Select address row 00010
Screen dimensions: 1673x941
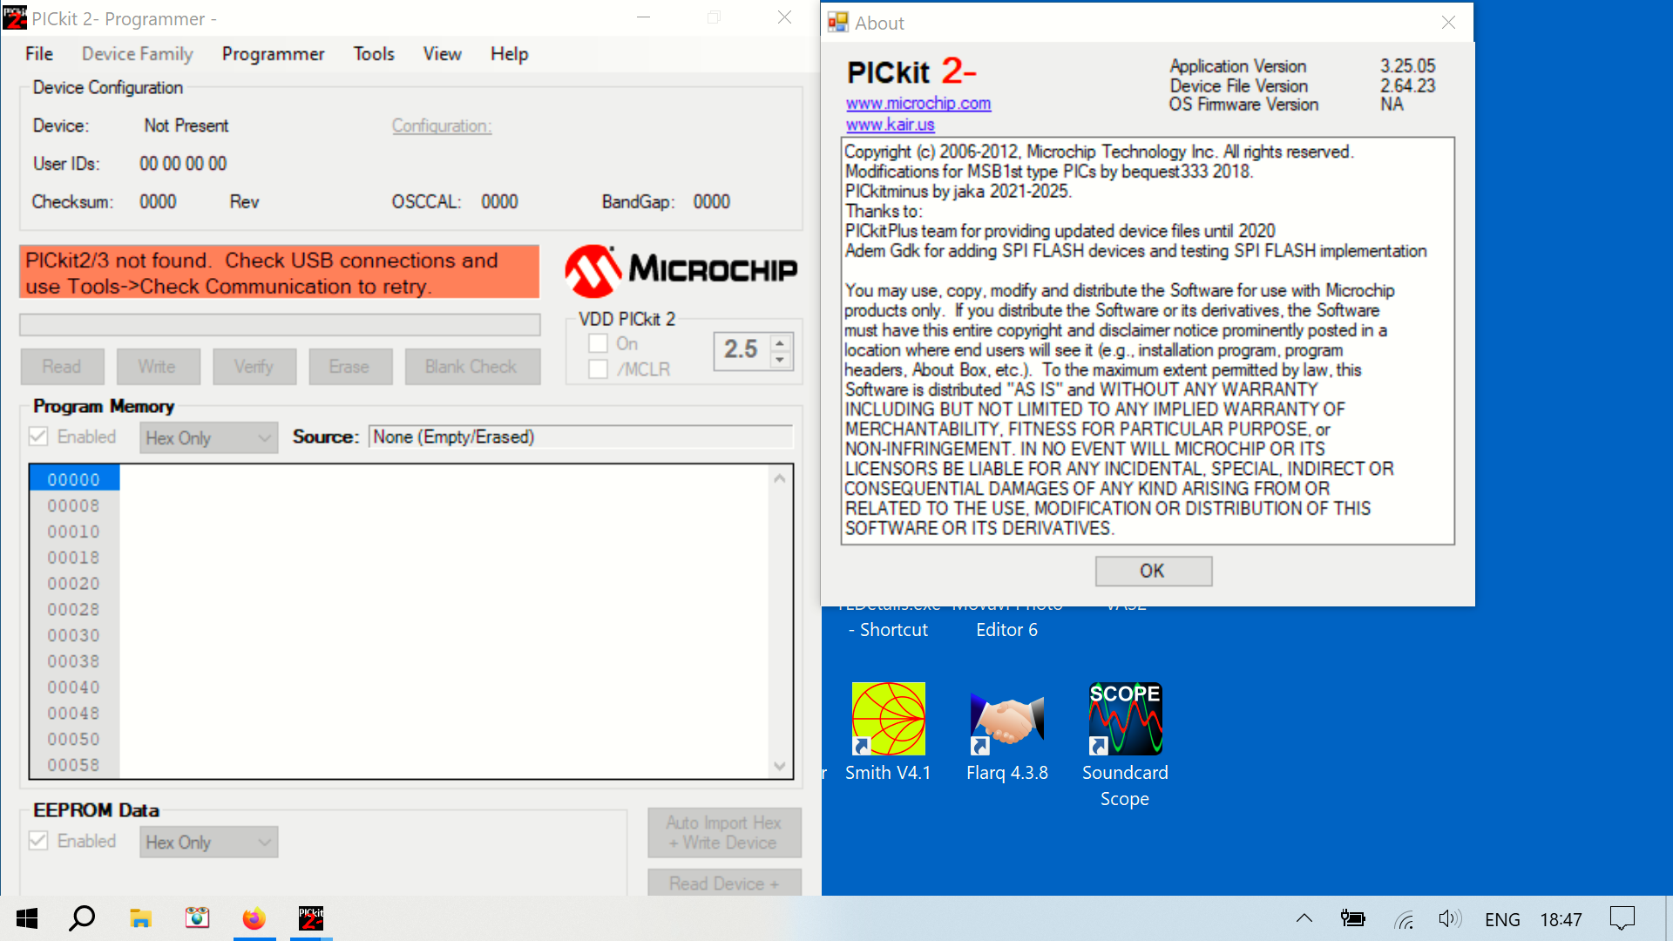click(x=74, y=531)
